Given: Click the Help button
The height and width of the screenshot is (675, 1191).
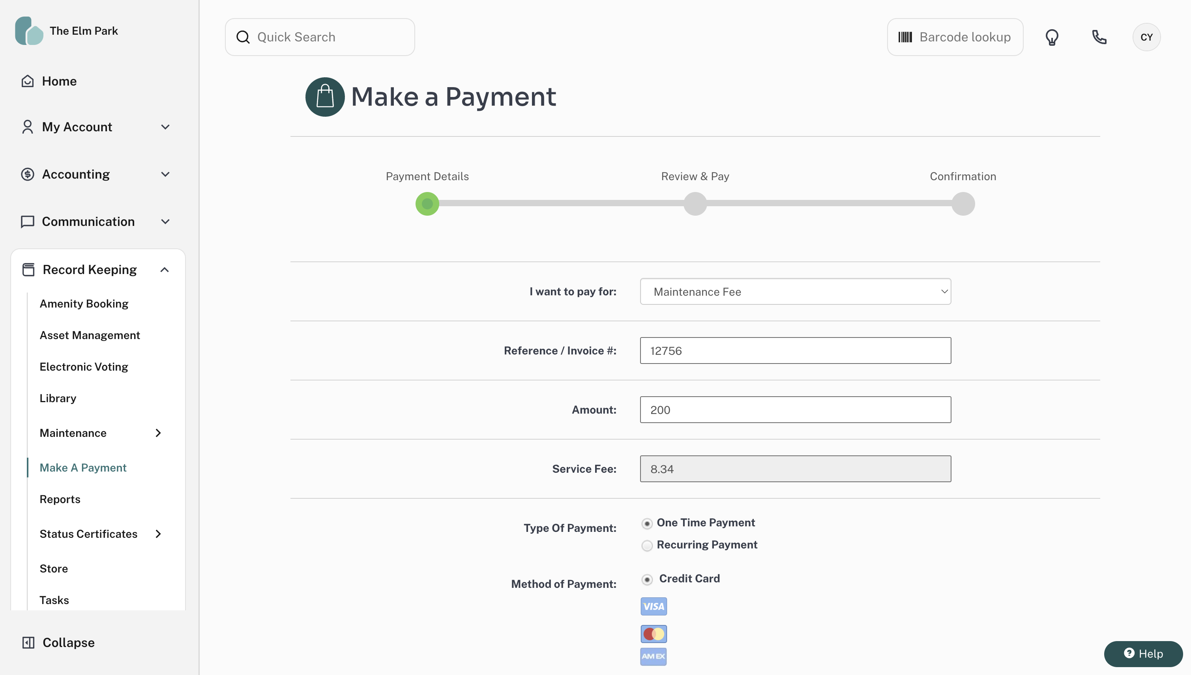Looking at the screenshot, I should [x=1143, y=654].
